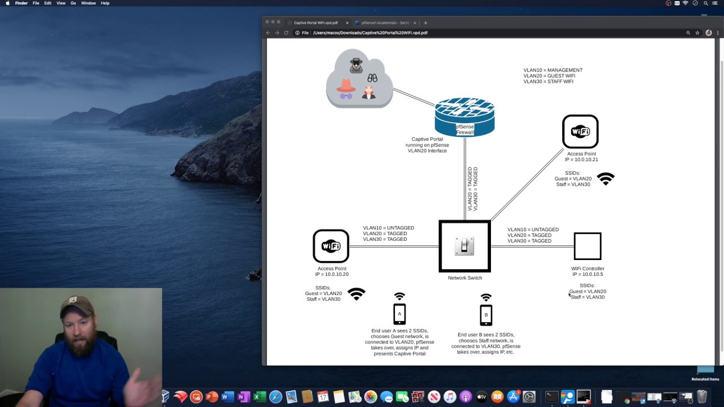This screenshot has width=724, height=407.
Task: Open the File menu
Action: (x=36, y=3)
